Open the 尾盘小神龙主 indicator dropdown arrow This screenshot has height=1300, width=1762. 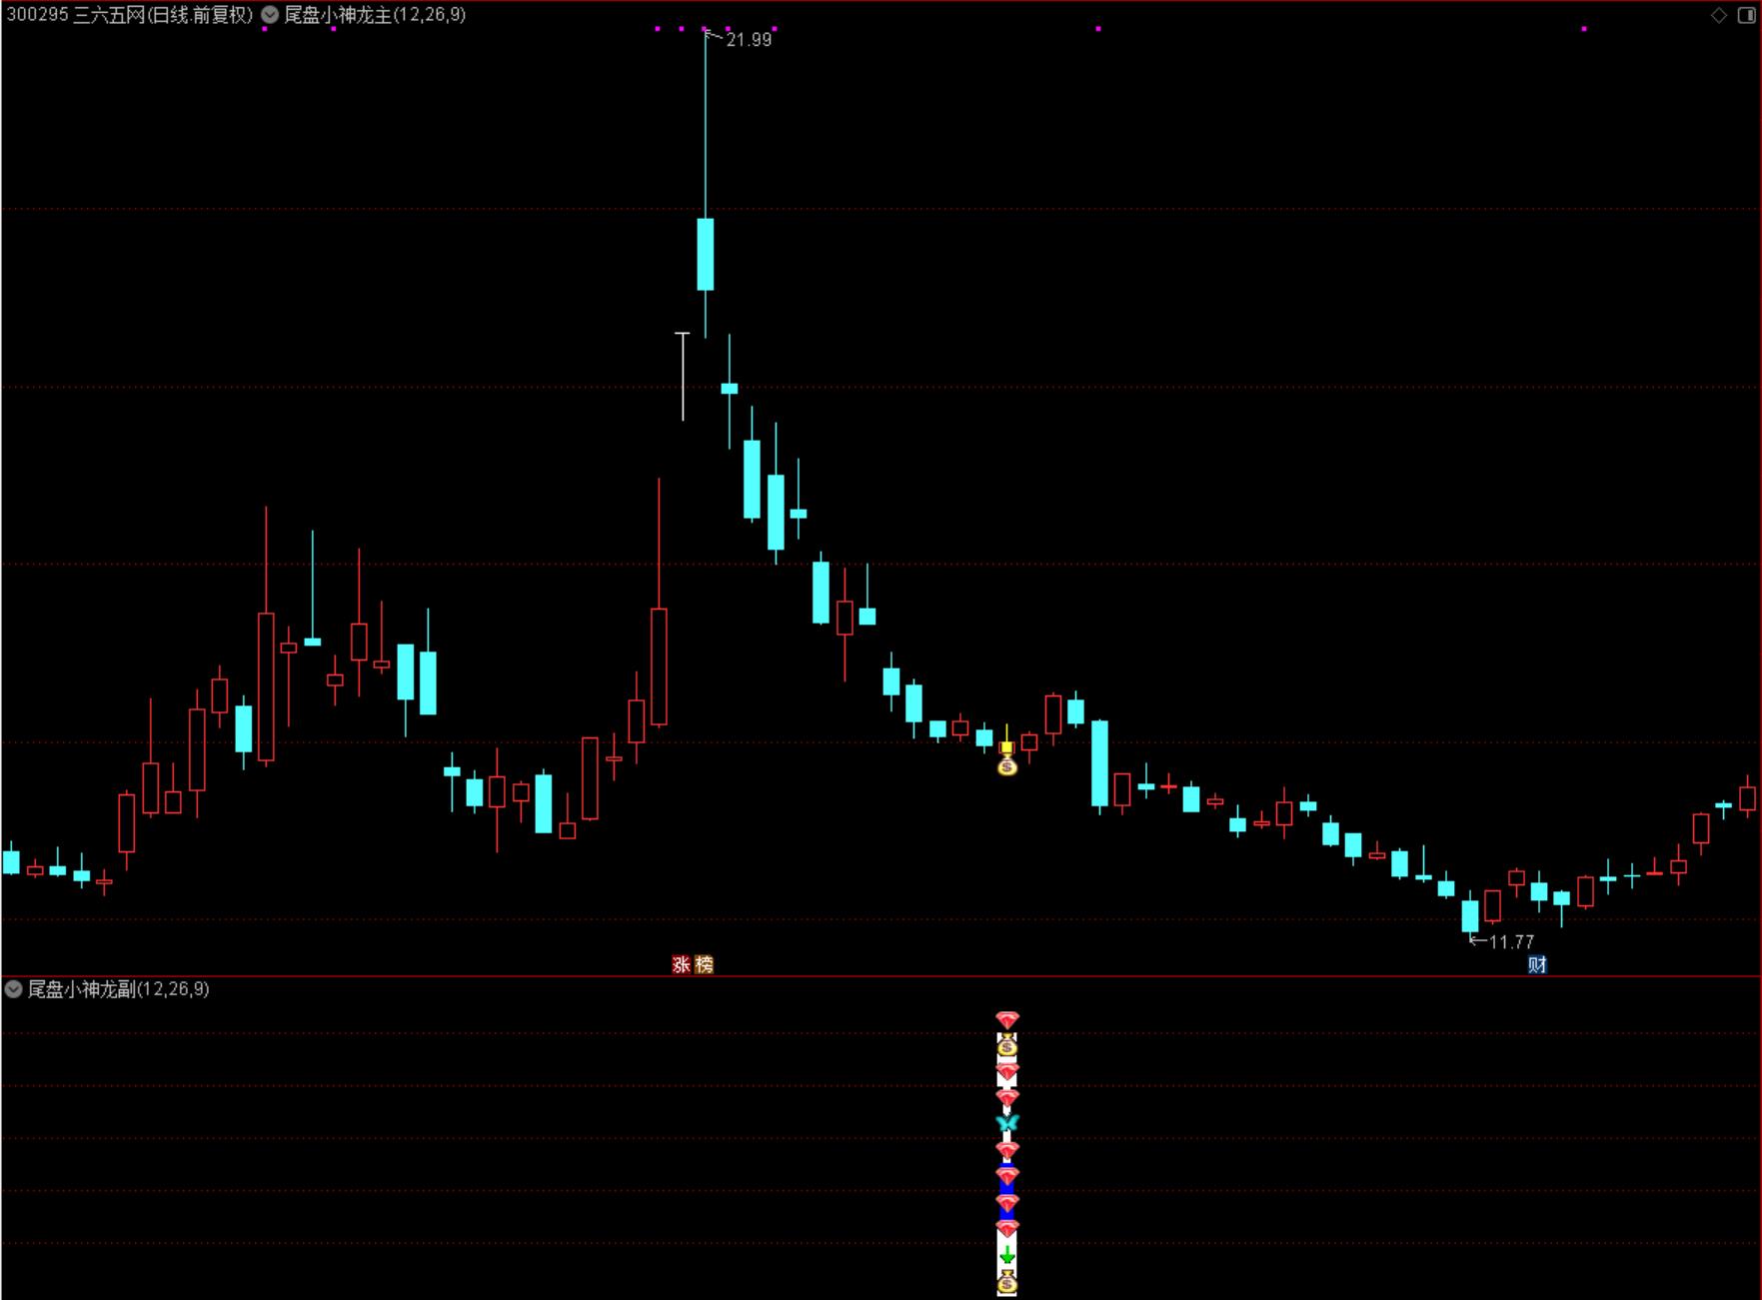[x=270, y=15]
